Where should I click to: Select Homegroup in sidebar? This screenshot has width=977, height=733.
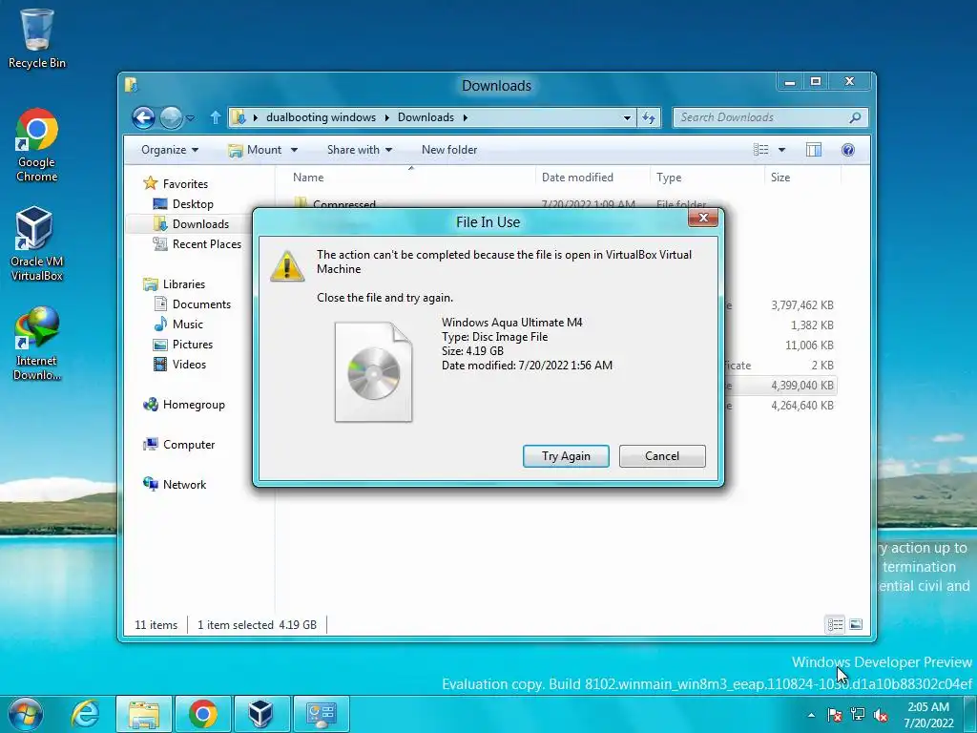pyautogui.click(x=194, y=405)
